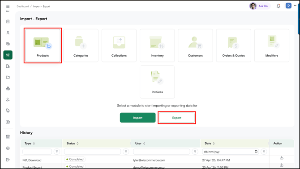300x169 pixels.
Task: Open the price tag sidebar icon
Action: (8, 111)
